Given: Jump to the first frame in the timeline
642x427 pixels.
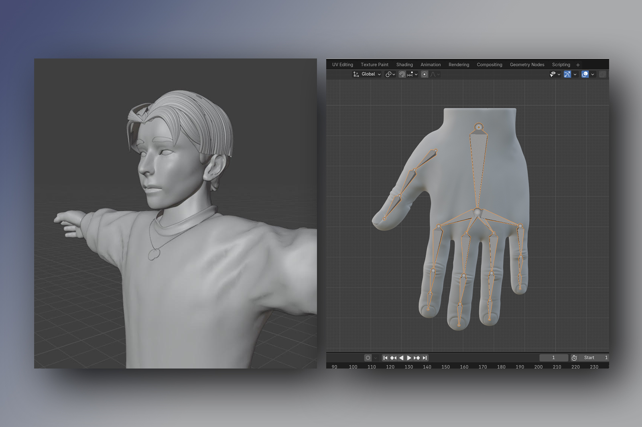Looking at the screenshot, I should pos(385,358).
